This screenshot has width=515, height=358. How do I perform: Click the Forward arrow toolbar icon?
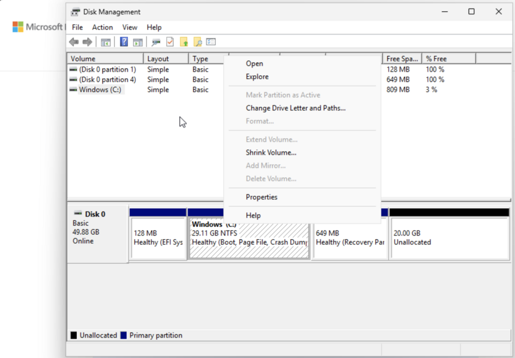point(88,42)
